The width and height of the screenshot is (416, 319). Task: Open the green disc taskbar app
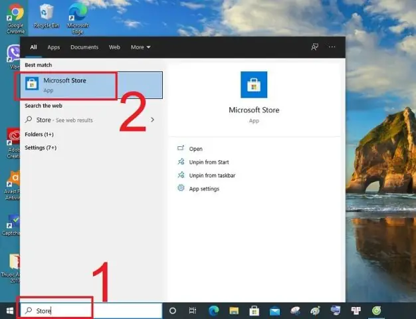377,310
